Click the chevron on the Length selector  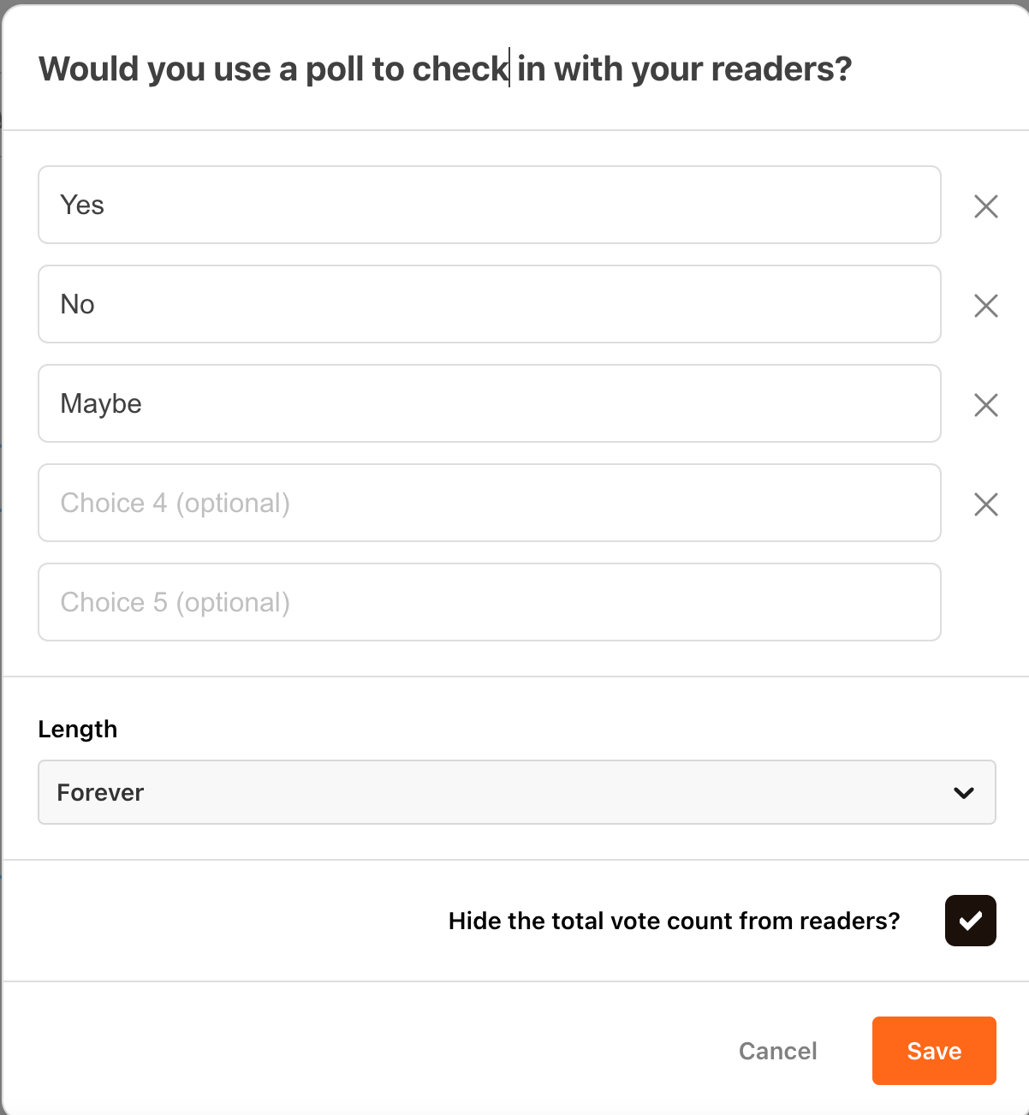[964, 792]
